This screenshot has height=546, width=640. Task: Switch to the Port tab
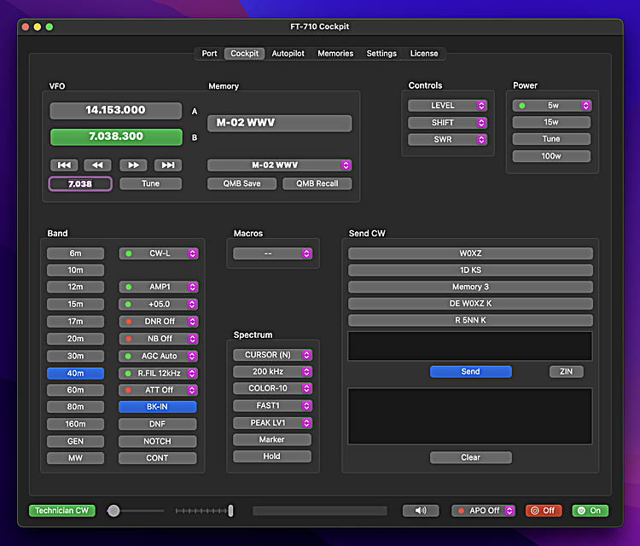pos(209,54)
